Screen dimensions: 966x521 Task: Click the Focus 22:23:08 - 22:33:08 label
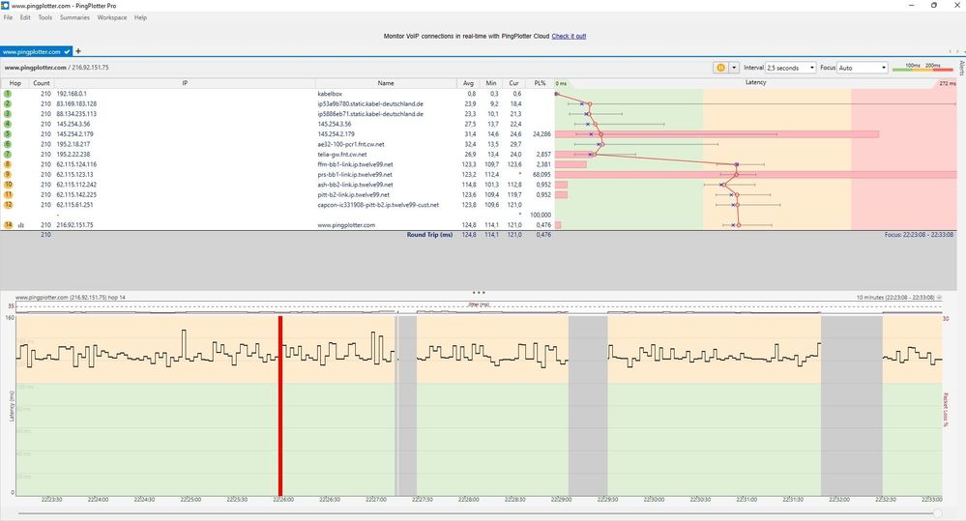tap(919, 235)
